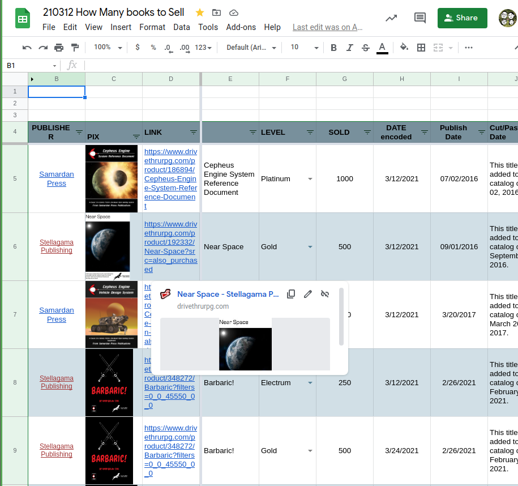Activate the Paint format tool
Image resolution: width=518 pixels, height=486 pixels.
[75, 48]
